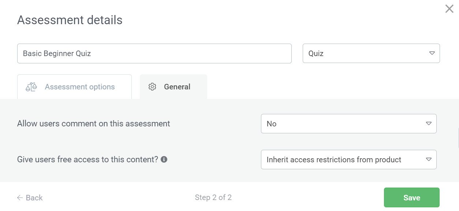Click the arrow on the access restrictions selector
The height and width of the screenshot is (211, 459).
[429, 160]
